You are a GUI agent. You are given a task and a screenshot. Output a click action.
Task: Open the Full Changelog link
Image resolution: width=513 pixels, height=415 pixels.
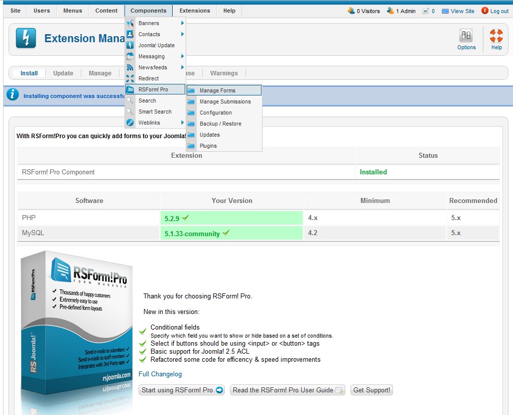click(x=160, y=374)
